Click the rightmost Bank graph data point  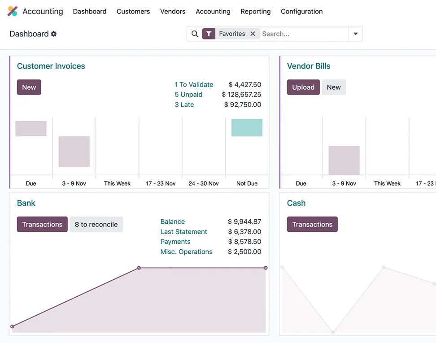click(x=266, y=268)
